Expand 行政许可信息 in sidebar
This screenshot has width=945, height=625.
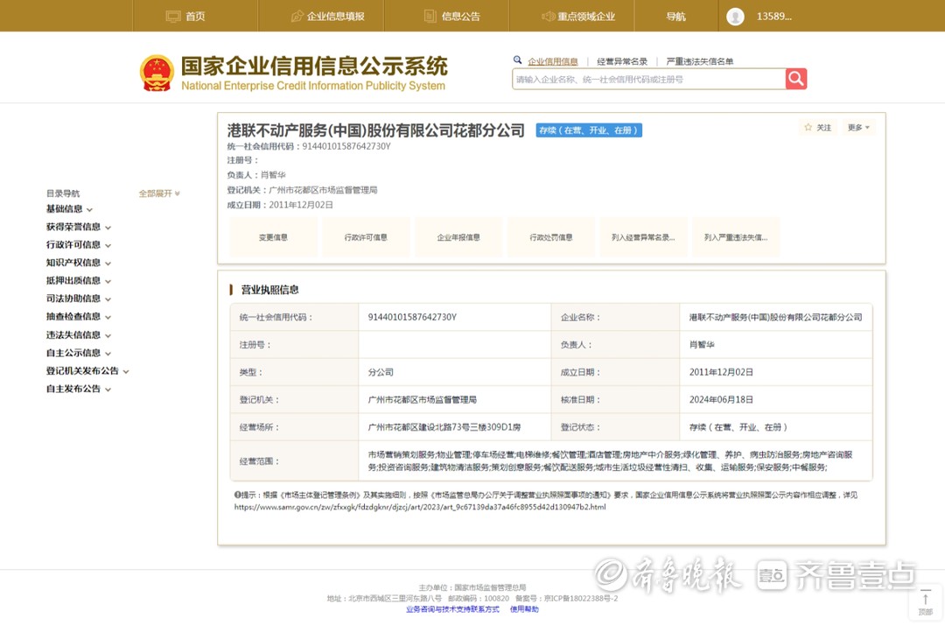tap(79, 245)
